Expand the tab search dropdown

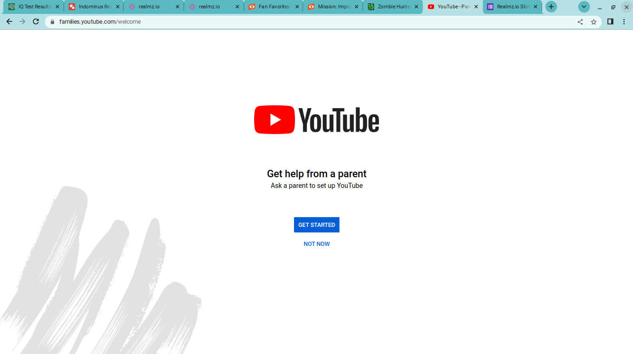tap(584, 7)
